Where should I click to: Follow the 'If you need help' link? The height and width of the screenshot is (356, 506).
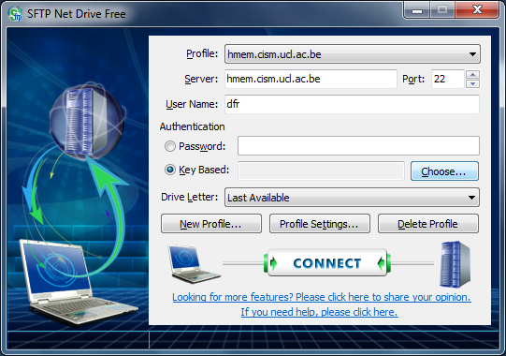coord(319,312)
